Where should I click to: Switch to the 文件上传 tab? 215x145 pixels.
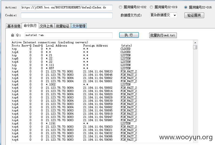pyautogui.click(x=47, y=26)
